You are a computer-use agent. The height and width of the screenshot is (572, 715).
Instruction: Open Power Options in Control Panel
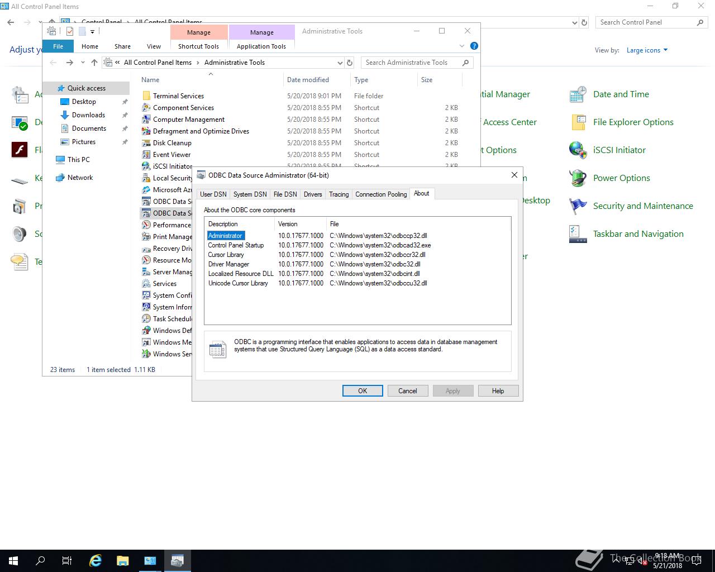622,178
